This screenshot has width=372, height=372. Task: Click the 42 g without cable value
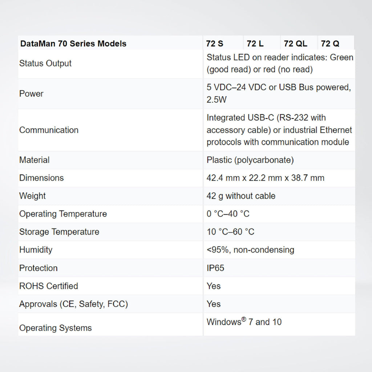click(241, 196)
